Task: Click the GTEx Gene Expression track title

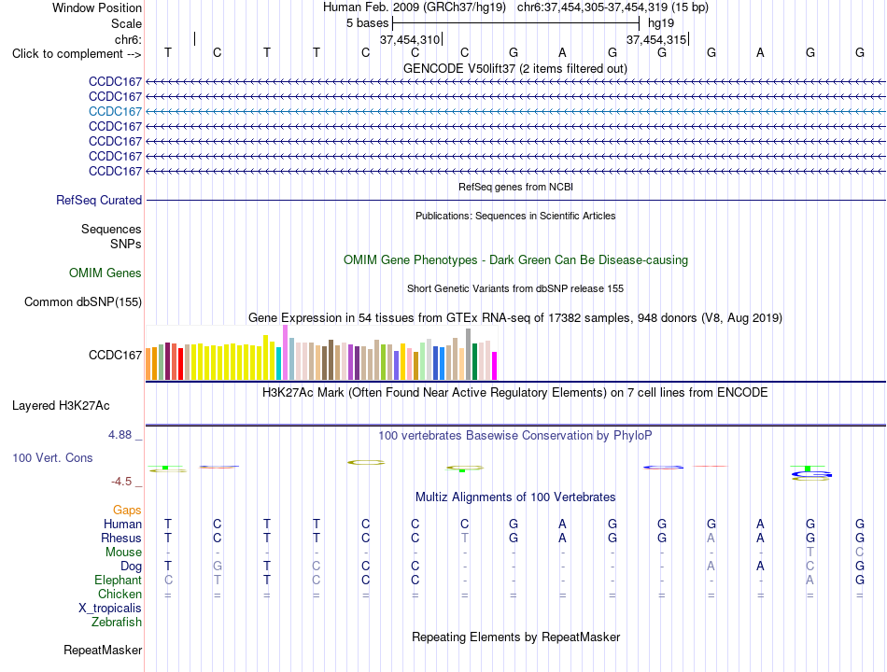Action: click(515, 318)
